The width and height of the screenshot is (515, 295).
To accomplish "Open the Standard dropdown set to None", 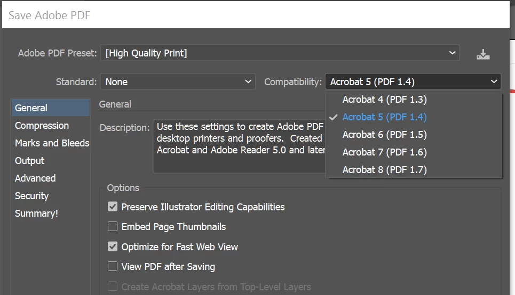I will 178,81.
